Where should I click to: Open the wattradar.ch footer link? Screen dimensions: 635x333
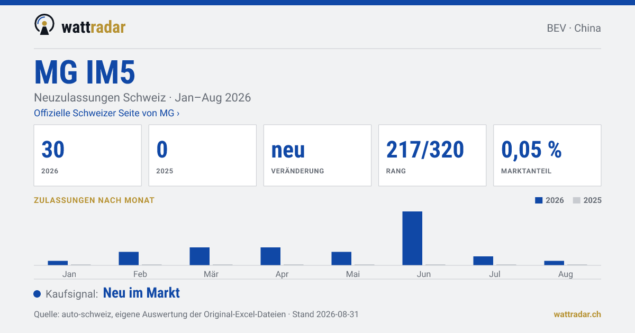pos(577,314)
